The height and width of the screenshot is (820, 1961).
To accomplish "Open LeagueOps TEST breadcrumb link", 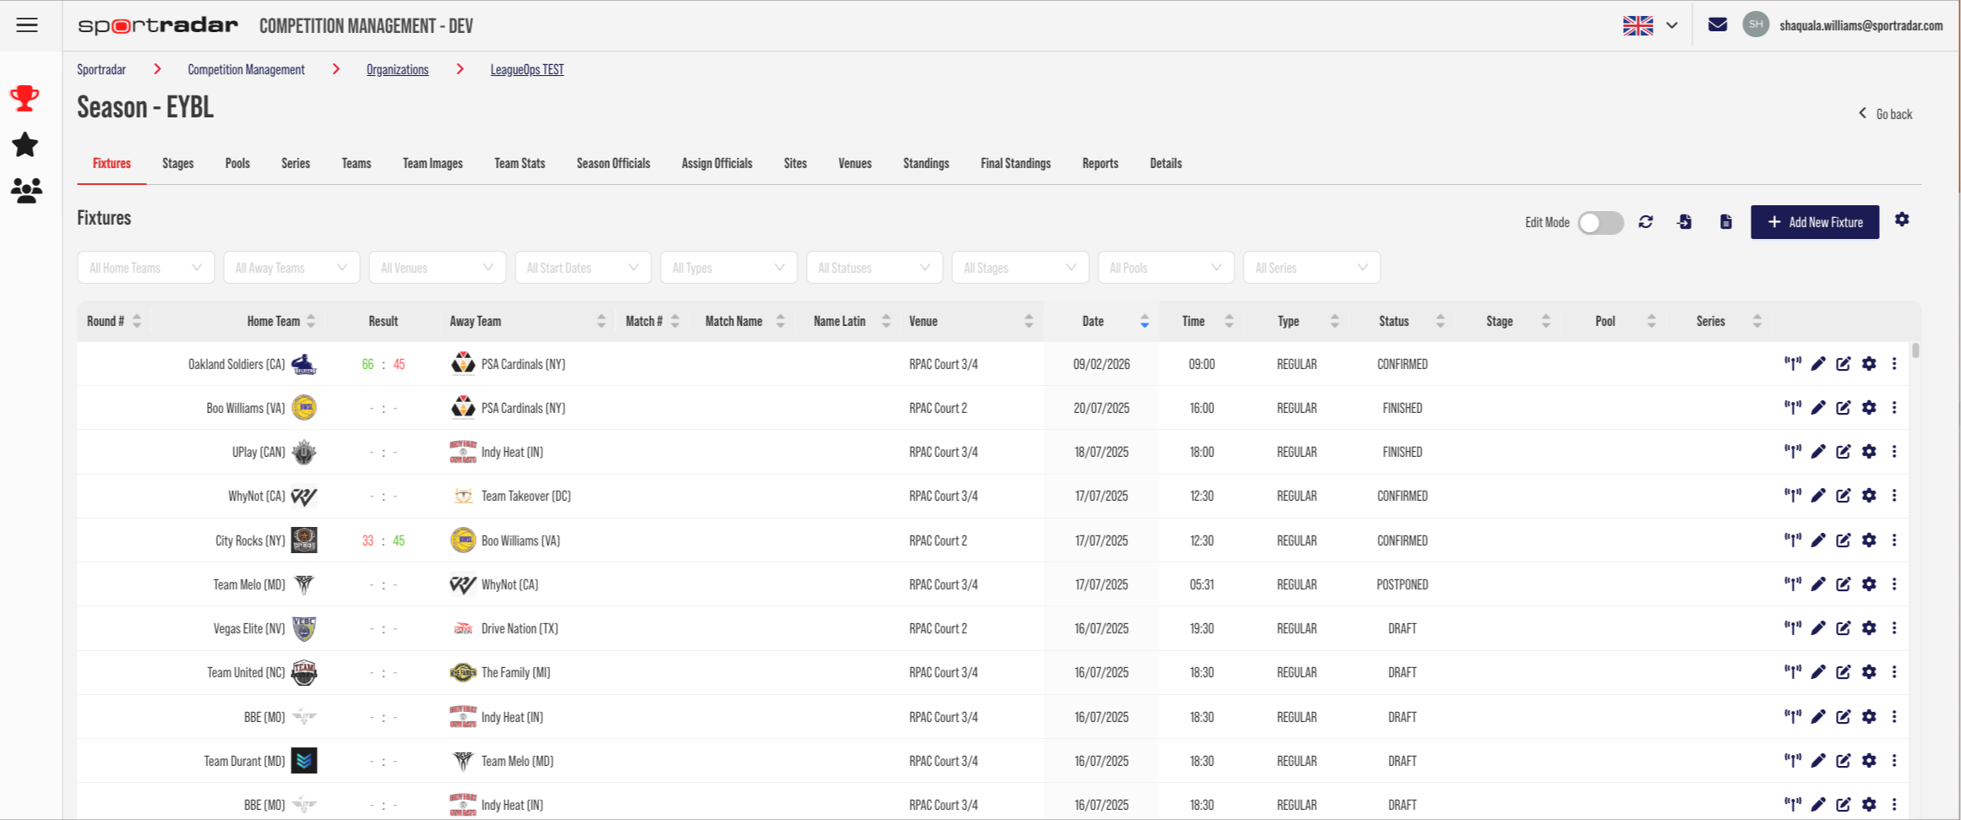I will coord(527,69).
